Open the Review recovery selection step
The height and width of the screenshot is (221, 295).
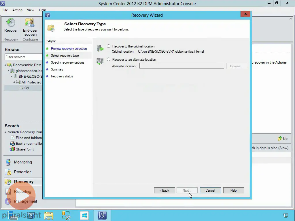[x=69, y=48]
